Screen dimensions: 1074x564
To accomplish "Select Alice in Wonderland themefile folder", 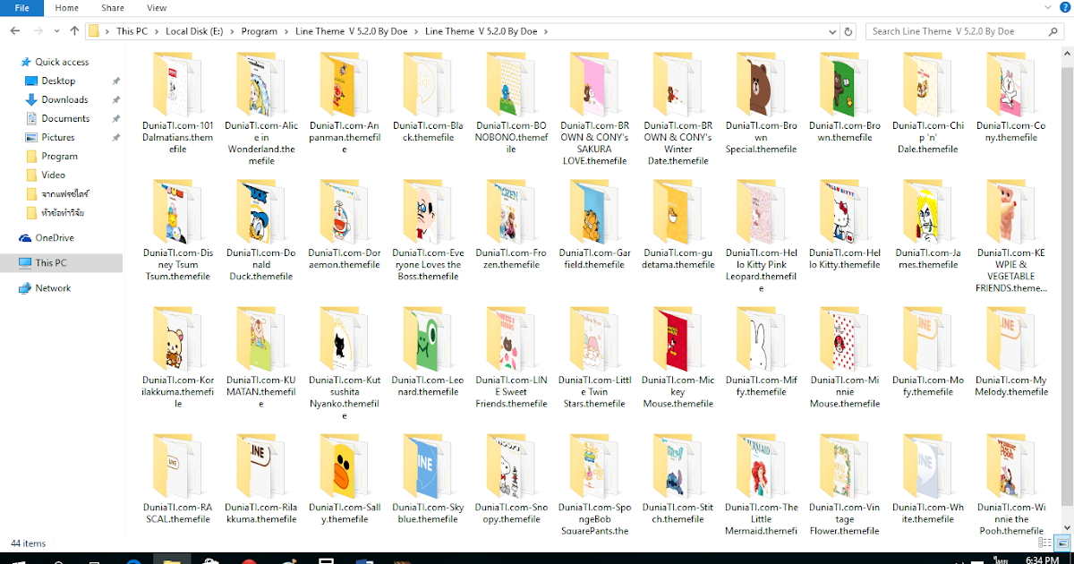I will pyautogui.click(x=261, y=107).
